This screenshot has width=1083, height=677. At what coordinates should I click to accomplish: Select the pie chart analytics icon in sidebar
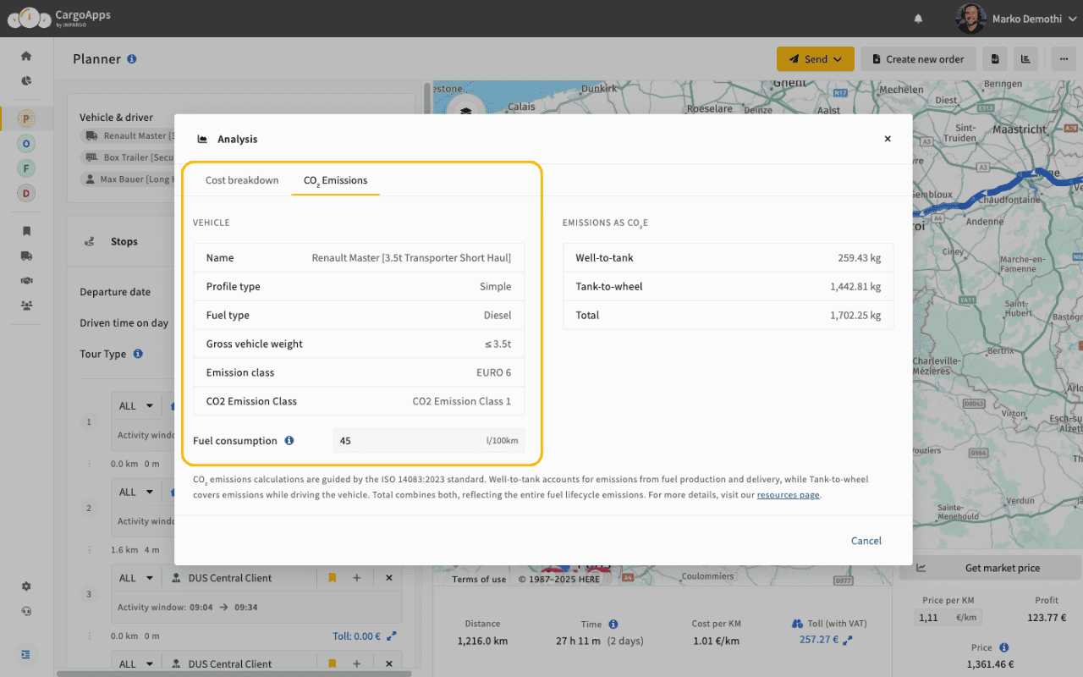tap(25, 81)
